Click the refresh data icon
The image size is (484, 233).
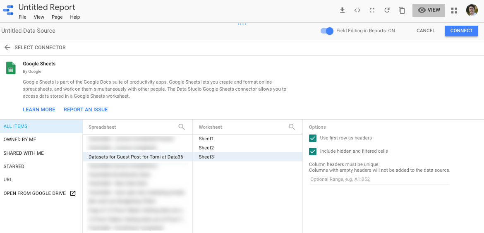tap(387, 10)
